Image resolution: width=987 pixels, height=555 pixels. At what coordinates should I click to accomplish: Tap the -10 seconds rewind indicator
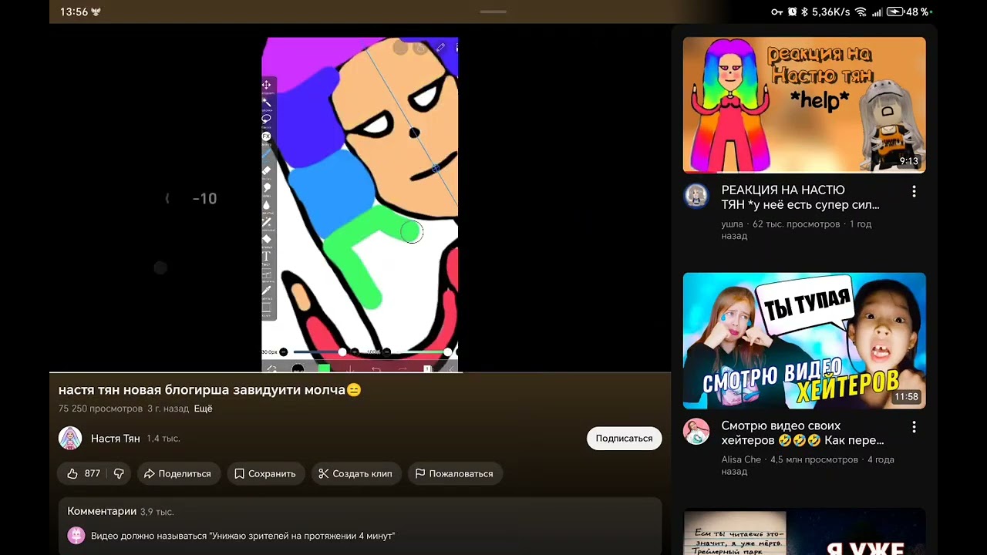[204, 199]
